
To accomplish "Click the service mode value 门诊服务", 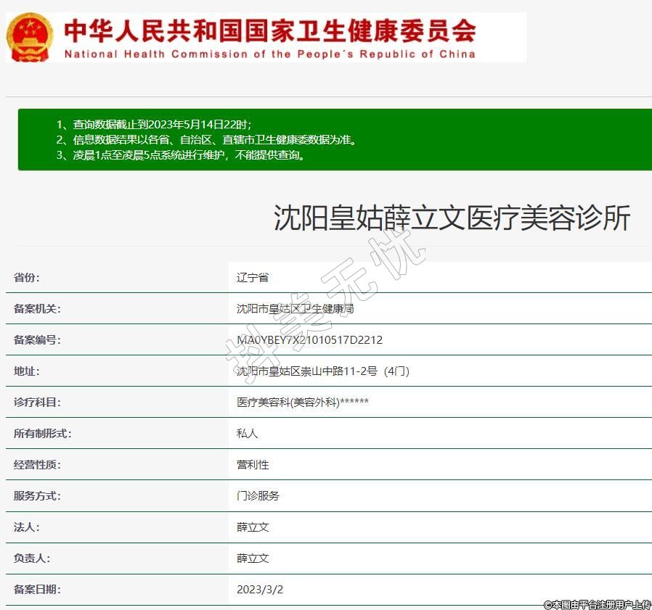I will (258, 495).
